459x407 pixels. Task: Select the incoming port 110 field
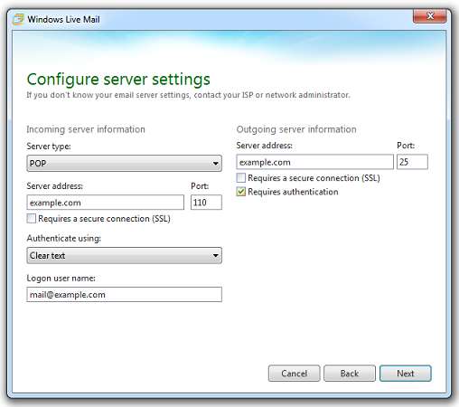(x=206, y=203)
